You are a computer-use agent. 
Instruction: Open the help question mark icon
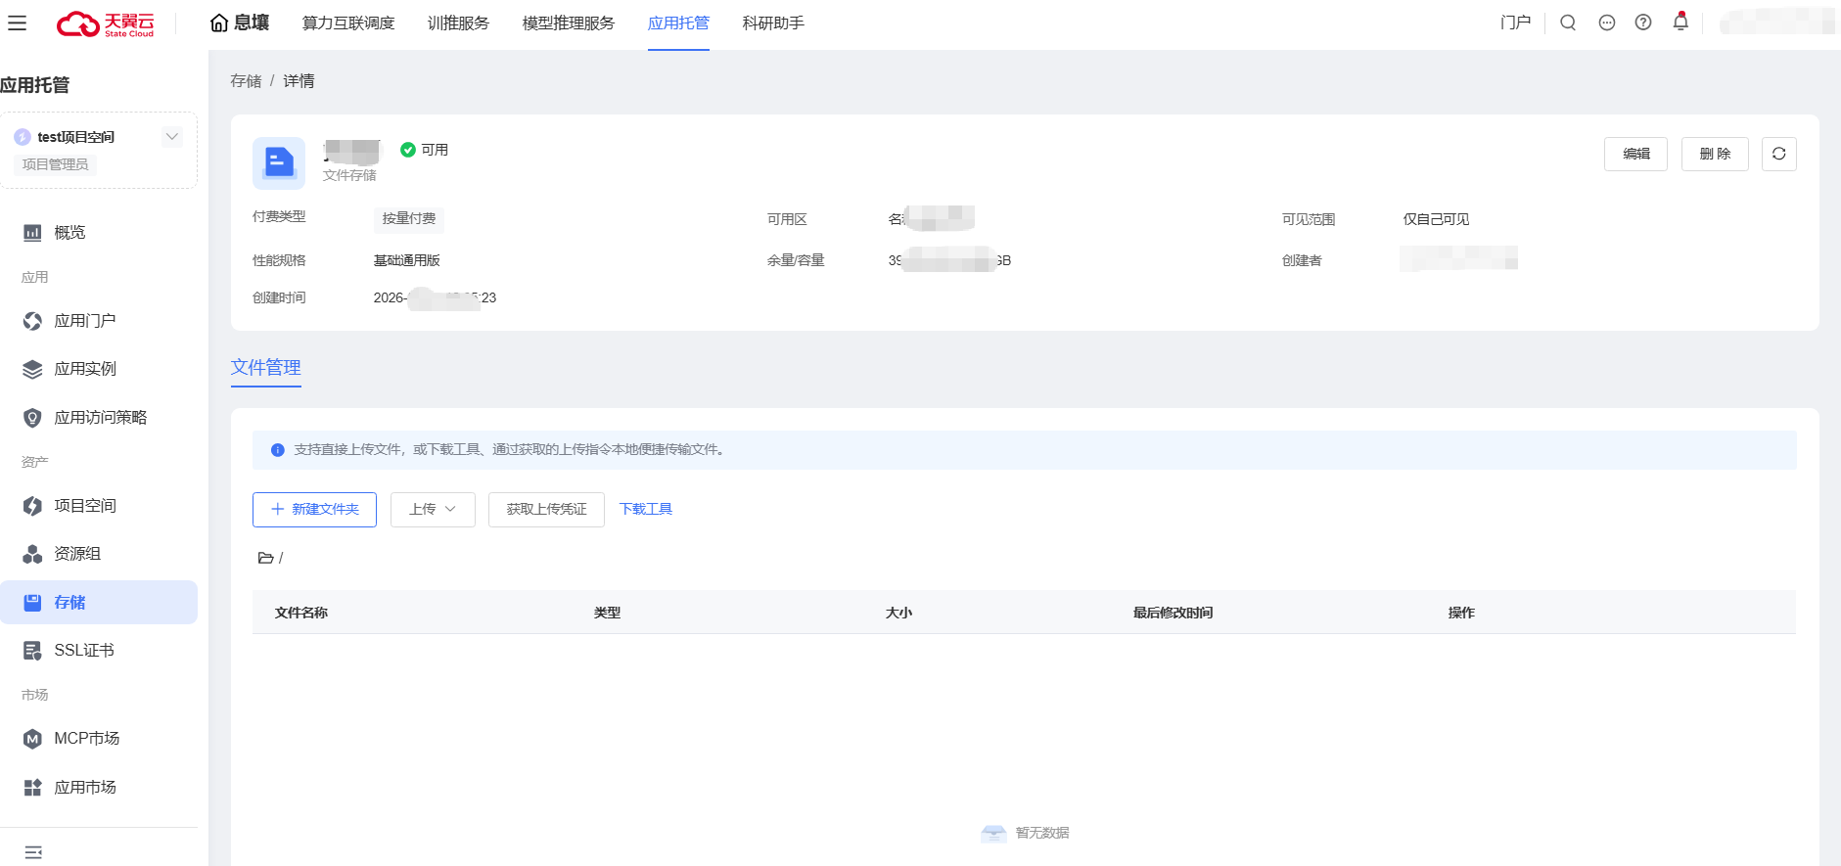click(x=1642, y=23)
